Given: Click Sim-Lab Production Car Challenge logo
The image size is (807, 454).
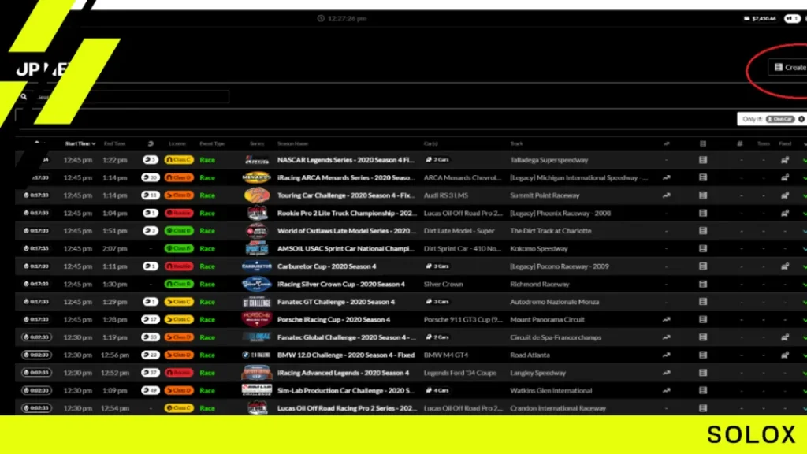Looking at the screenshot, I should tap(256, 391).
